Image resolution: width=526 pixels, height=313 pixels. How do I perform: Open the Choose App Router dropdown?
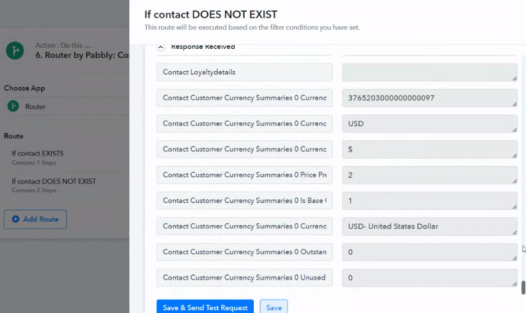pos(67,107)
